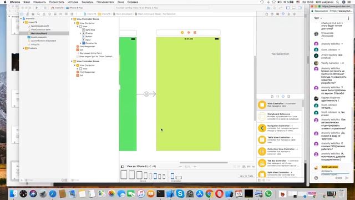Show the Code snippet library tab
This screenshot has height=200, width=355.
click(277, 96)
